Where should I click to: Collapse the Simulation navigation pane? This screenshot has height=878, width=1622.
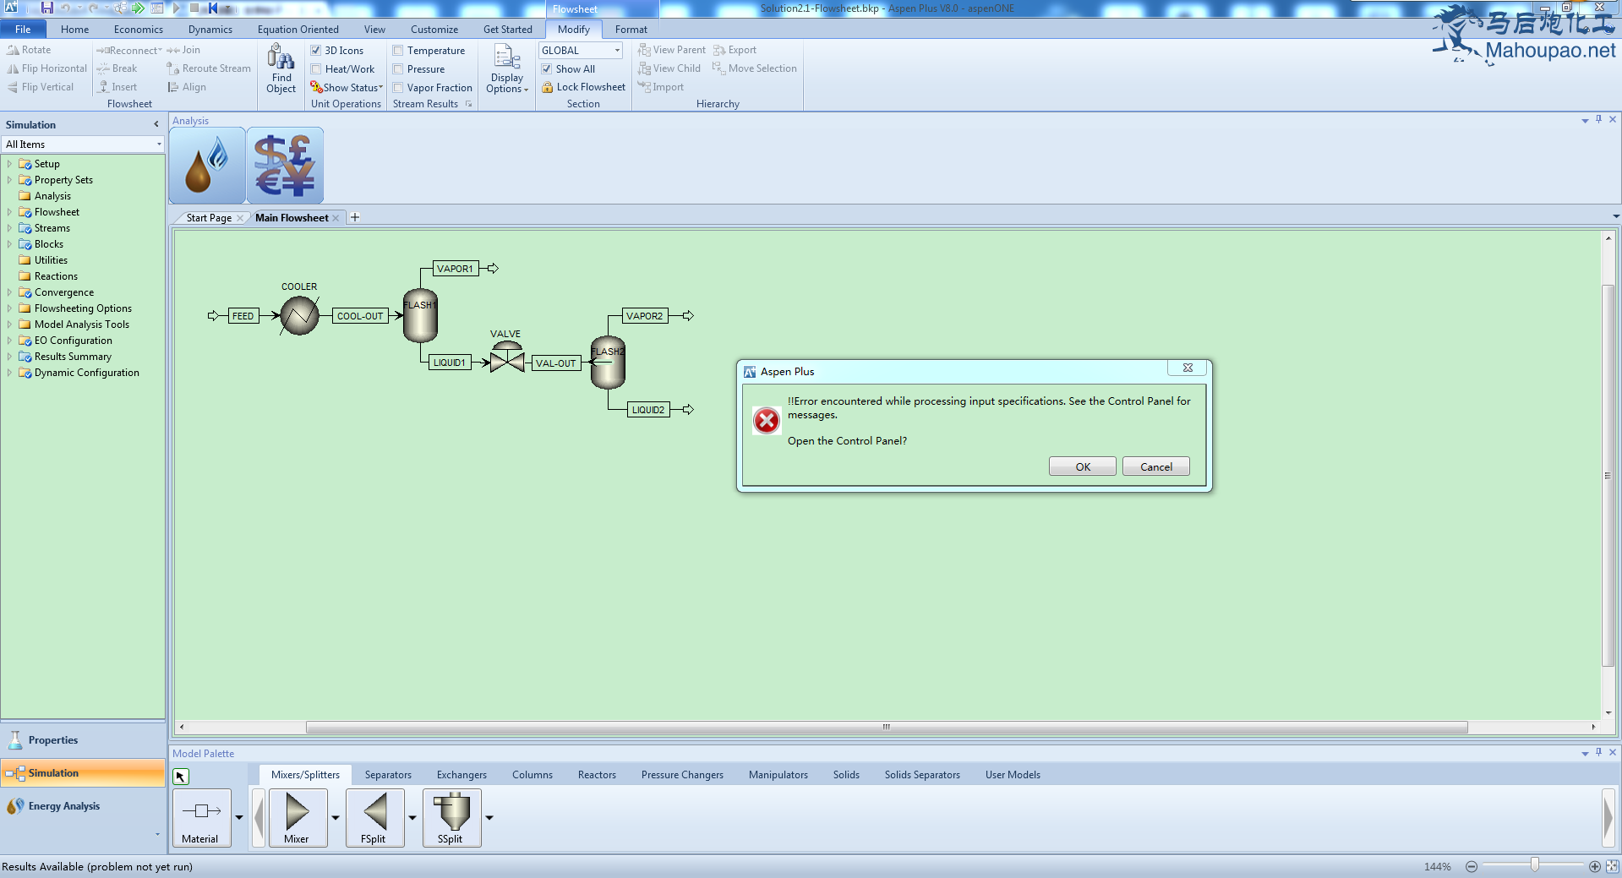(156, 124)
